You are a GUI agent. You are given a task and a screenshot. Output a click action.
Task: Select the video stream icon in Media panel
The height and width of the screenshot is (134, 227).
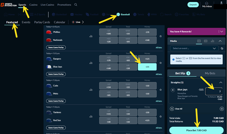click(x=199, y=41)
